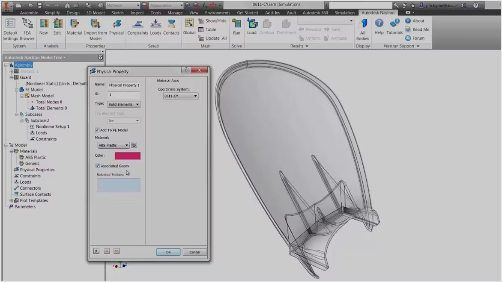Click the Name field Physical Property 1
502x282 pixels.
[124, 85]
